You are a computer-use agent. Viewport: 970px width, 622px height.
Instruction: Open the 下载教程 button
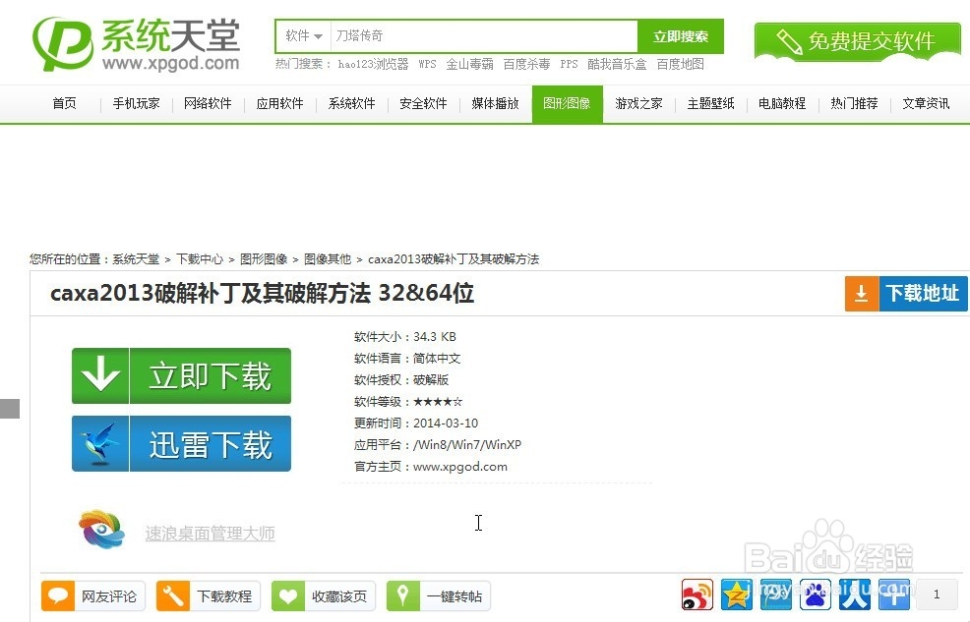click(x=209, y=596)
